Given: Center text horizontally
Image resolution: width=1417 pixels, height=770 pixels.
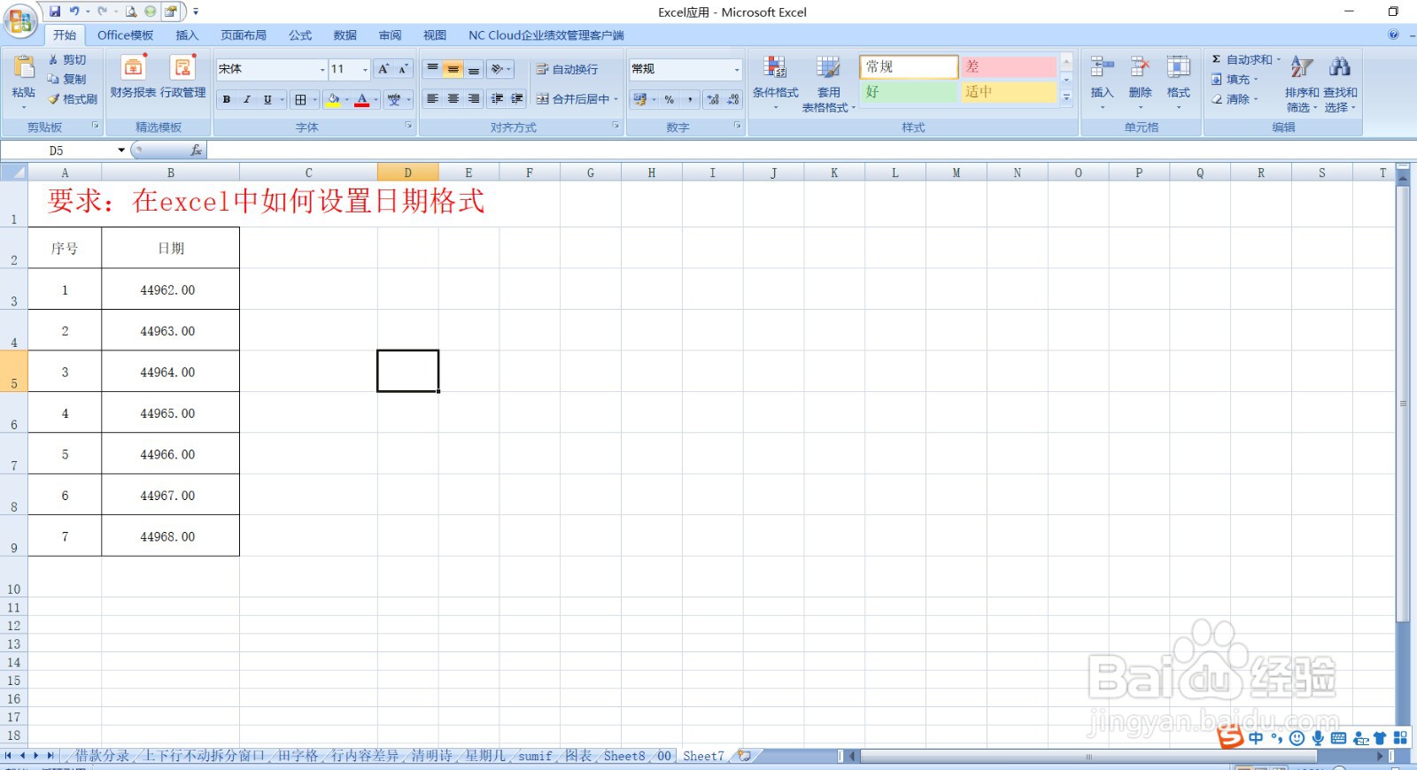Looking at the screenshot, I should 453,99.
